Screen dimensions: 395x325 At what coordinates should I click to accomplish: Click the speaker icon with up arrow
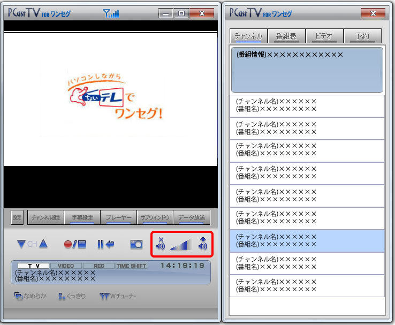click(202, 244)
